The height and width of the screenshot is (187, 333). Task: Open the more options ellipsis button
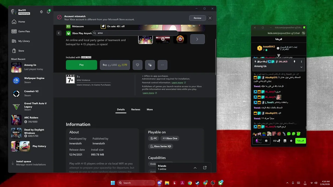162,65
